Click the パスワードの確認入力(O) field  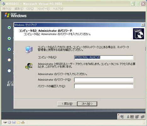click(x=104, y=86)
